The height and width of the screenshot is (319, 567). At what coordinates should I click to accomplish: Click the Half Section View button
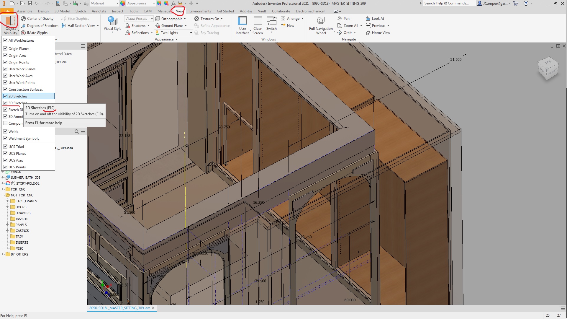point(80,25)
